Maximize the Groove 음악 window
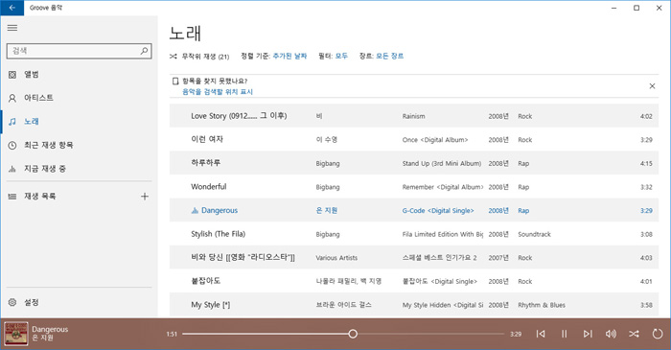Screen dimensions: 671x350 (636, 8)
